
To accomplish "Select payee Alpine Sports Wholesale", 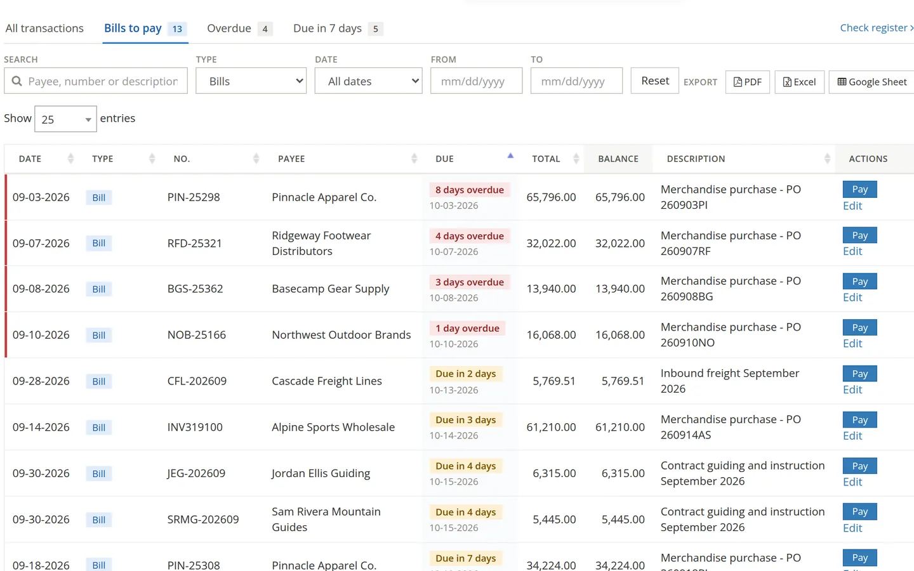I will 333,427.
